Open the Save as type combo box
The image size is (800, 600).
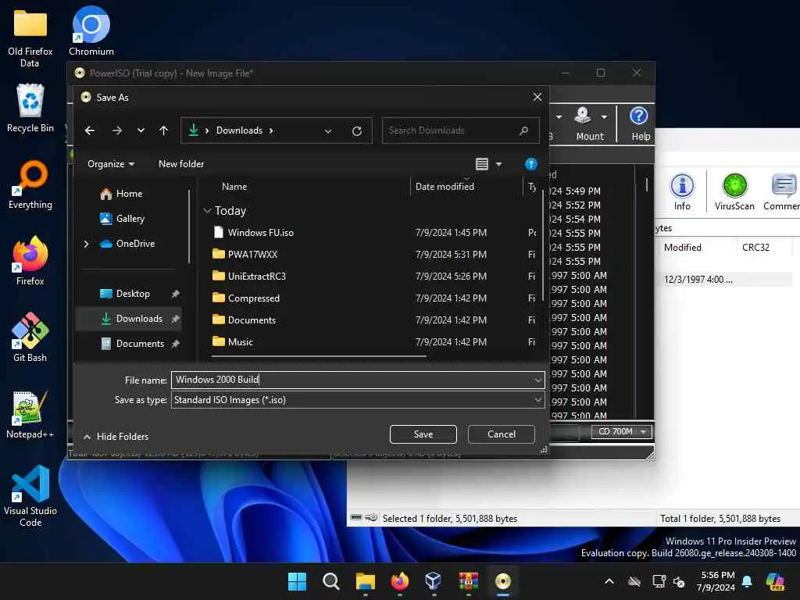click(x=358, y=400)
